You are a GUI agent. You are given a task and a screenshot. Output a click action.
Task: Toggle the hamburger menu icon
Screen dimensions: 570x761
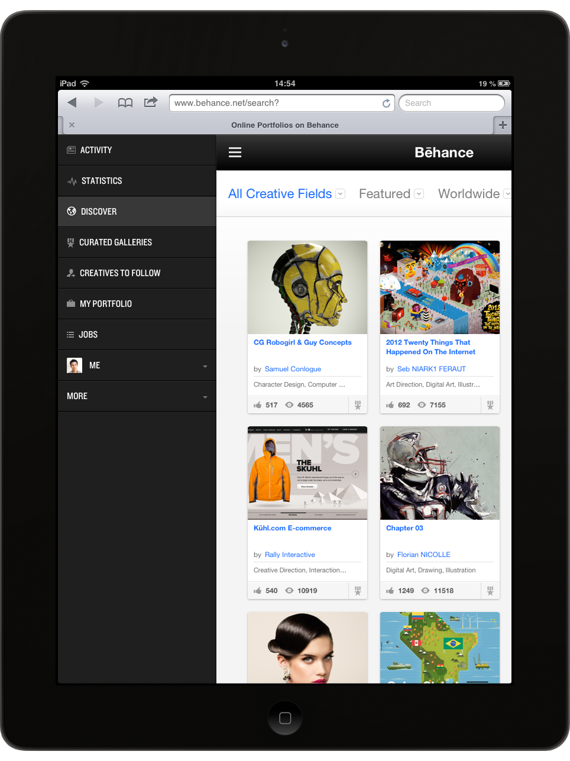coord(235,153)
